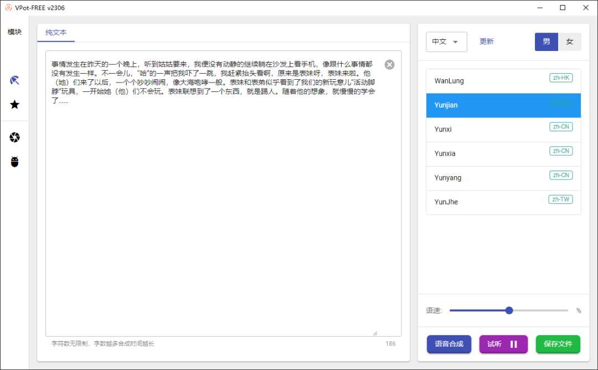Viewport: 598px width, 370px height.
Task: Choose the Yunxi voice
Action: tap(503, 130)
